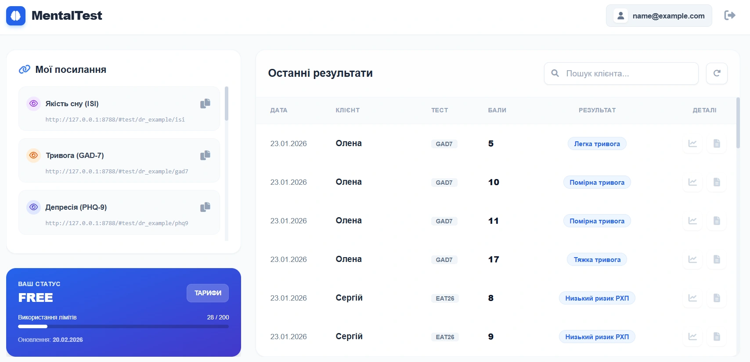Open document for Олена score 17 row
Image resolution: width=750 pixels, height=362 pixels.
pos(717,259)
